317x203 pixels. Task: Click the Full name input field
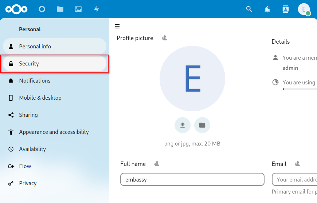coord(192,179)
